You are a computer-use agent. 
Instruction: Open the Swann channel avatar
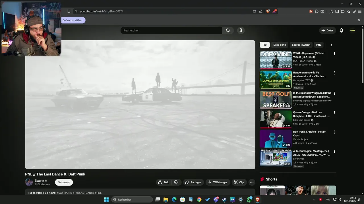29,182
